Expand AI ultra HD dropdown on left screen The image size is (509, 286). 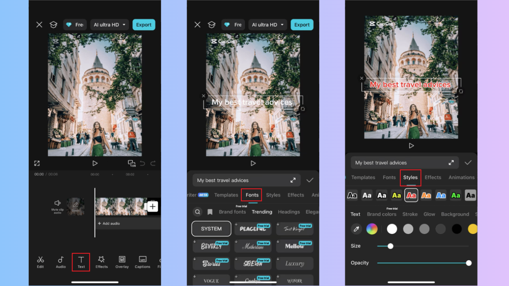[110, 25]
